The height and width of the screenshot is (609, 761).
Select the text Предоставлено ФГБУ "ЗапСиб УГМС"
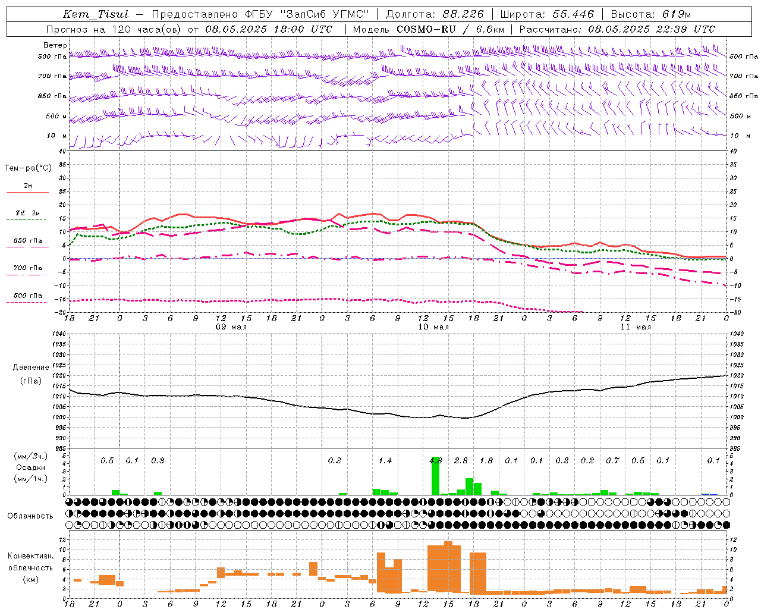[x=260, y=14]
